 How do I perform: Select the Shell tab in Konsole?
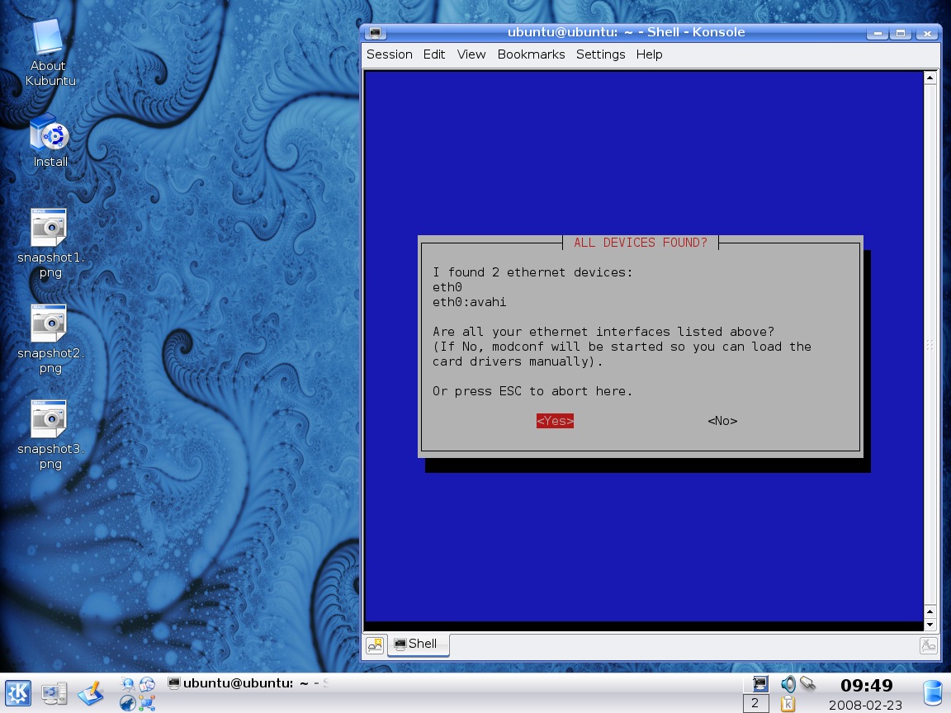418,644
